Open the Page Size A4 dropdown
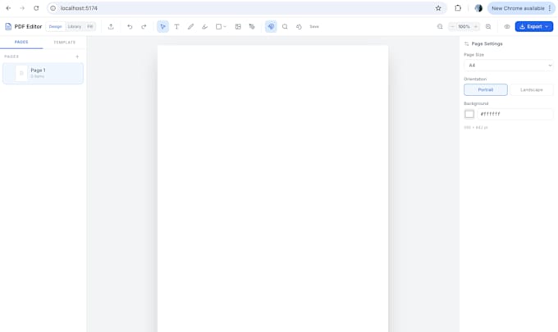Image resolution: width=558 pixels, height=332 pixels. 509,66
